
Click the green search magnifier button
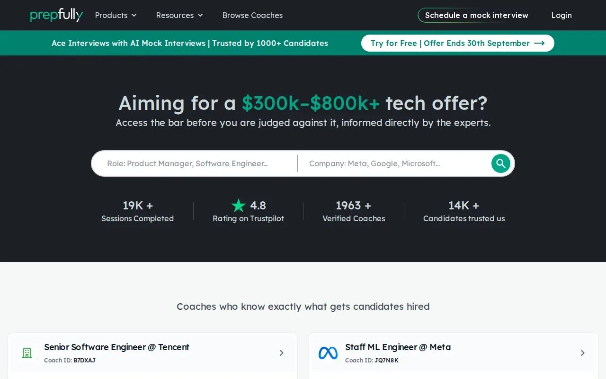(501, 163)
